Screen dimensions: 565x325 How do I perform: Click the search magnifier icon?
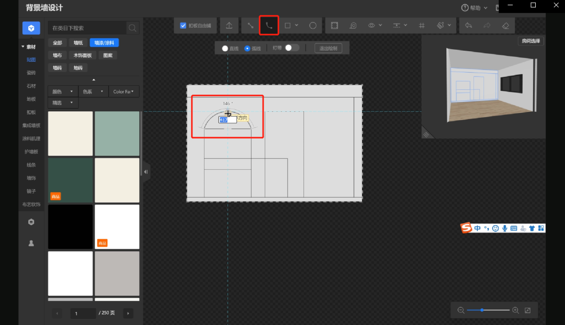click(132, 28)
